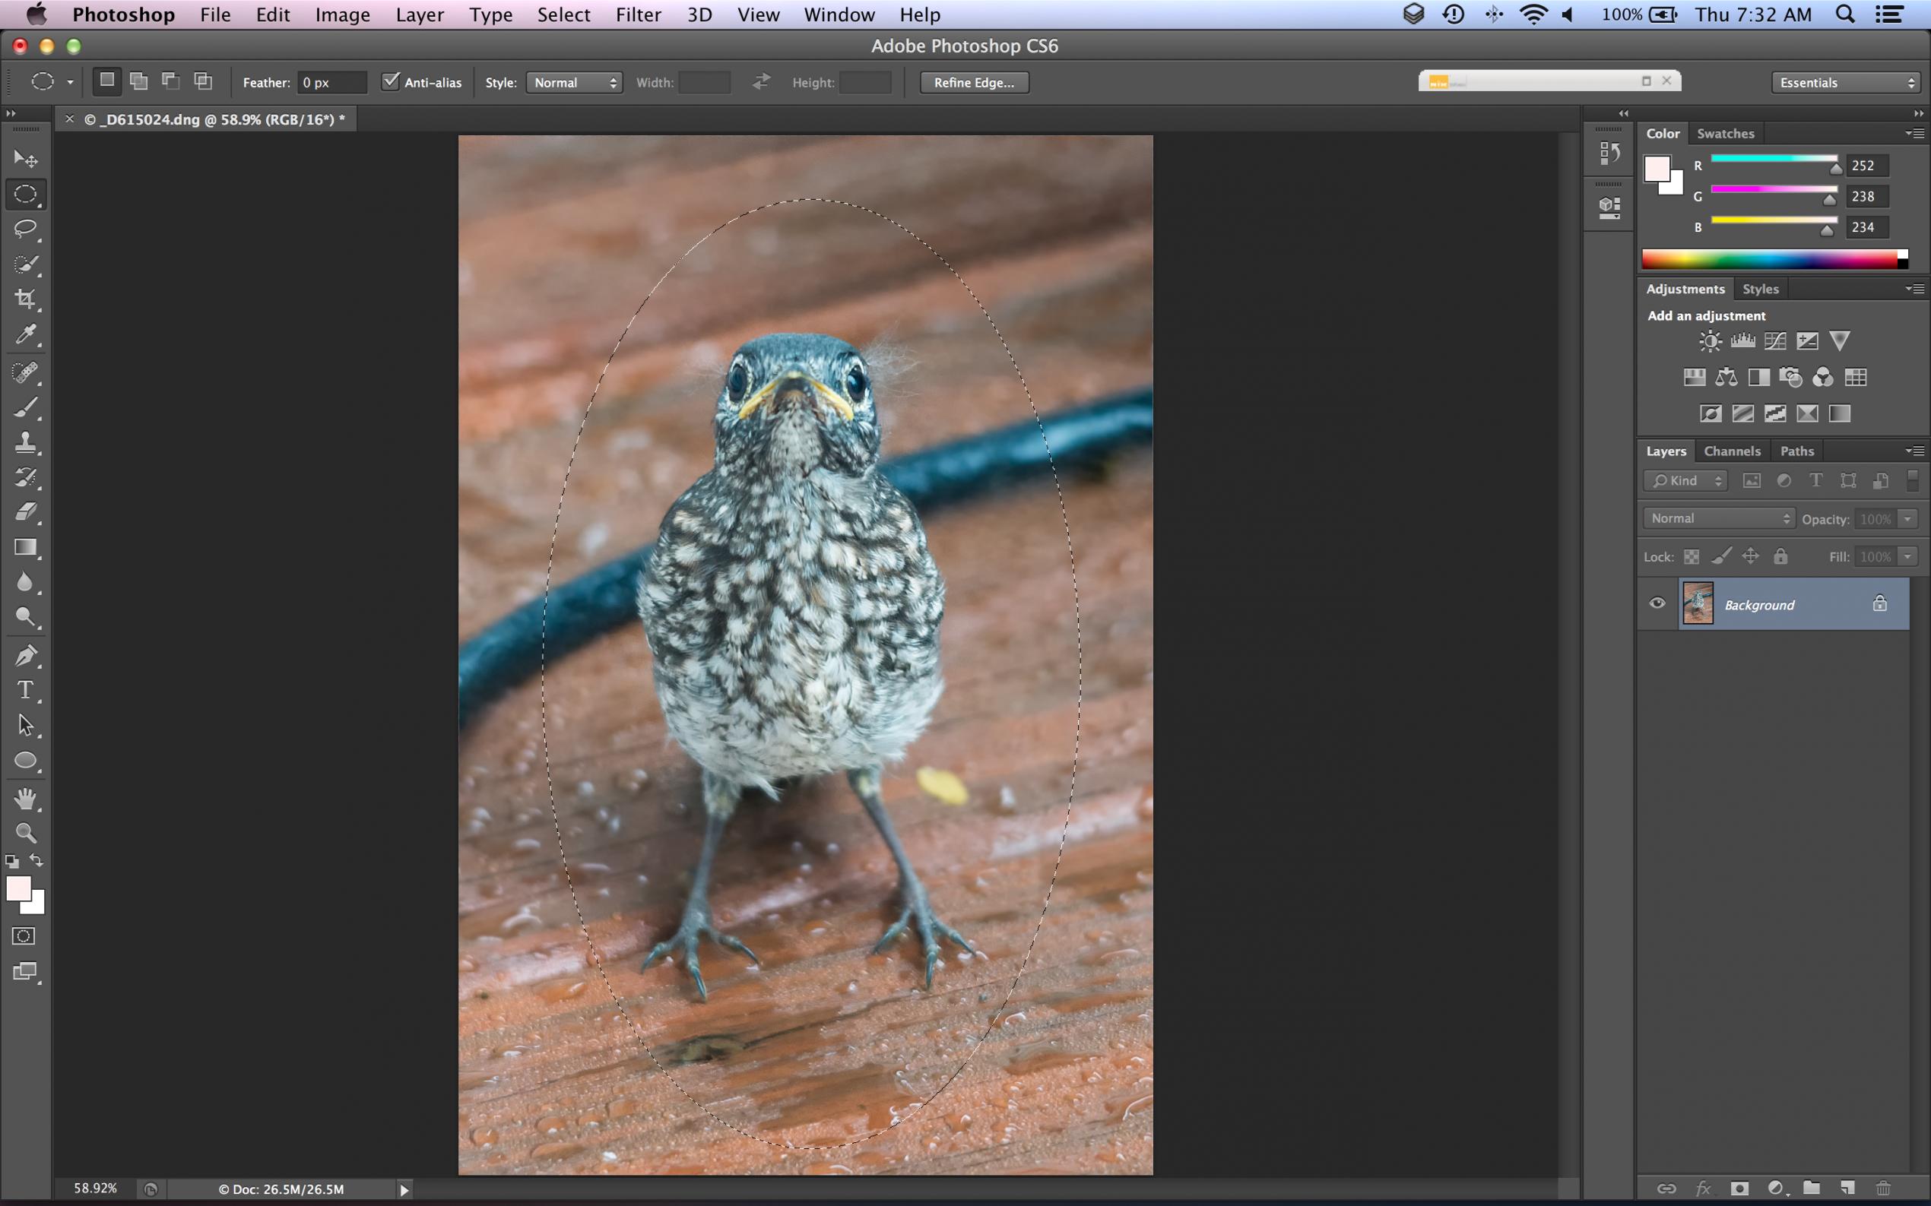1931x1206 pixels.
Task: Select the Crop tool
Action: pos(26,300)
